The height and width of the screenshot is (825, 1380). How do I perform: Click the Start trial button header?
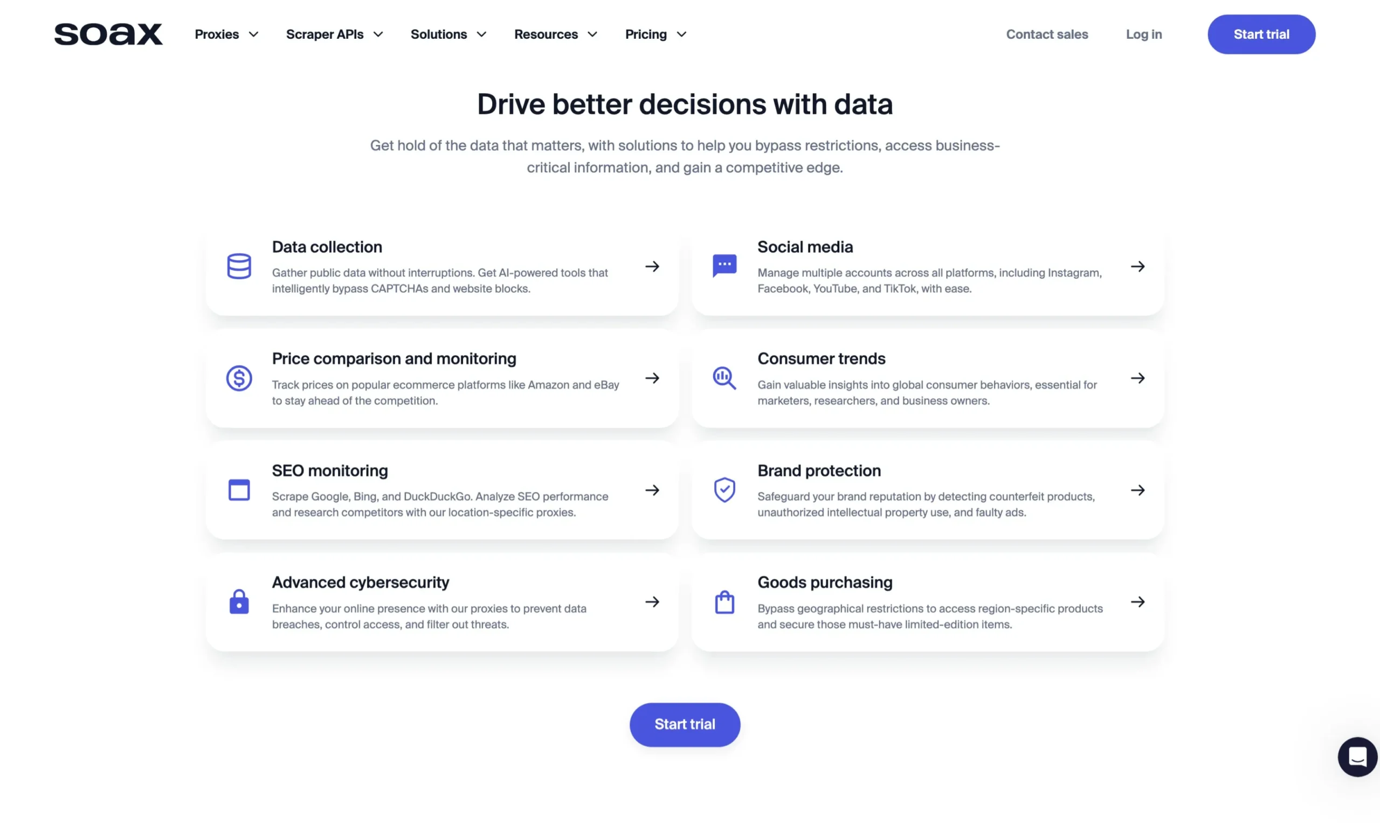(x=1261, y=34)
